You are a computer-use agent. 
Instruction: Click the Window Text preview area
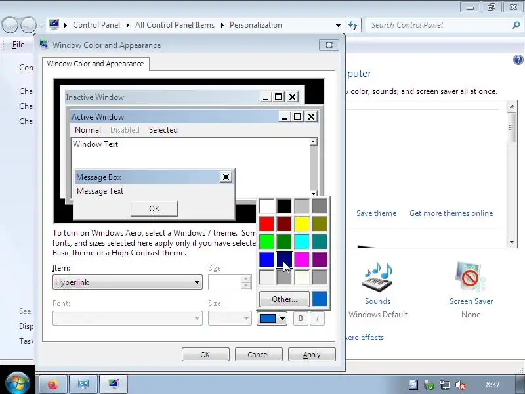click(190, 154)
